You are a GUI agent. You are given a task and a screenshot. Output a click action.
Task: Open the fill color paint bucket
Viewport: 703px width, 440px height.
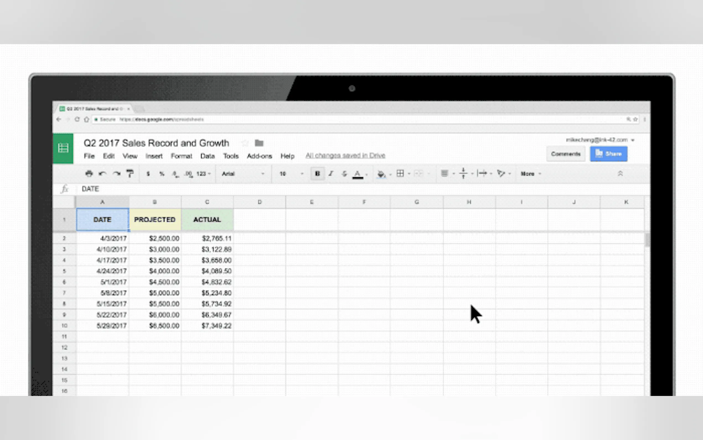(x=381, y=174)
